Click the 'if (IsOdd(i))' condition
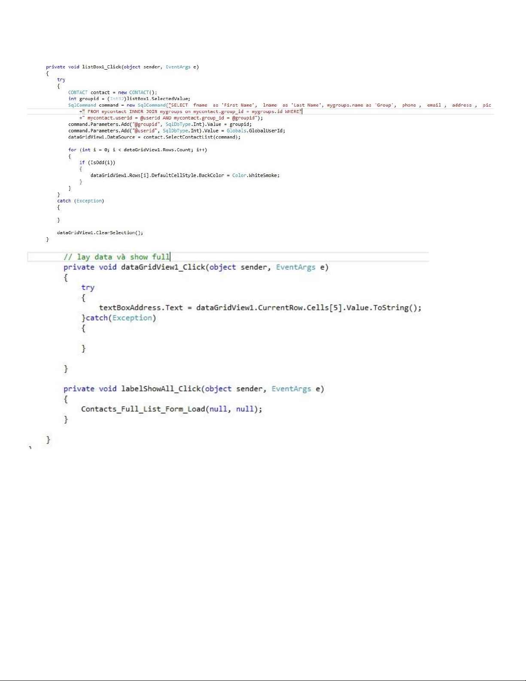526x681 pixels. 97,162
